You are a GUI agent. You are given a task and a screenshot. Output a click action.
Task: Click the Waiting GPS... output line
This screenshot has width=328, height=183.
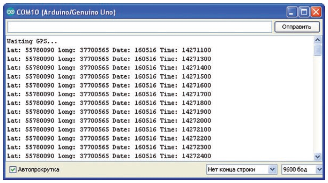(32, 41)
